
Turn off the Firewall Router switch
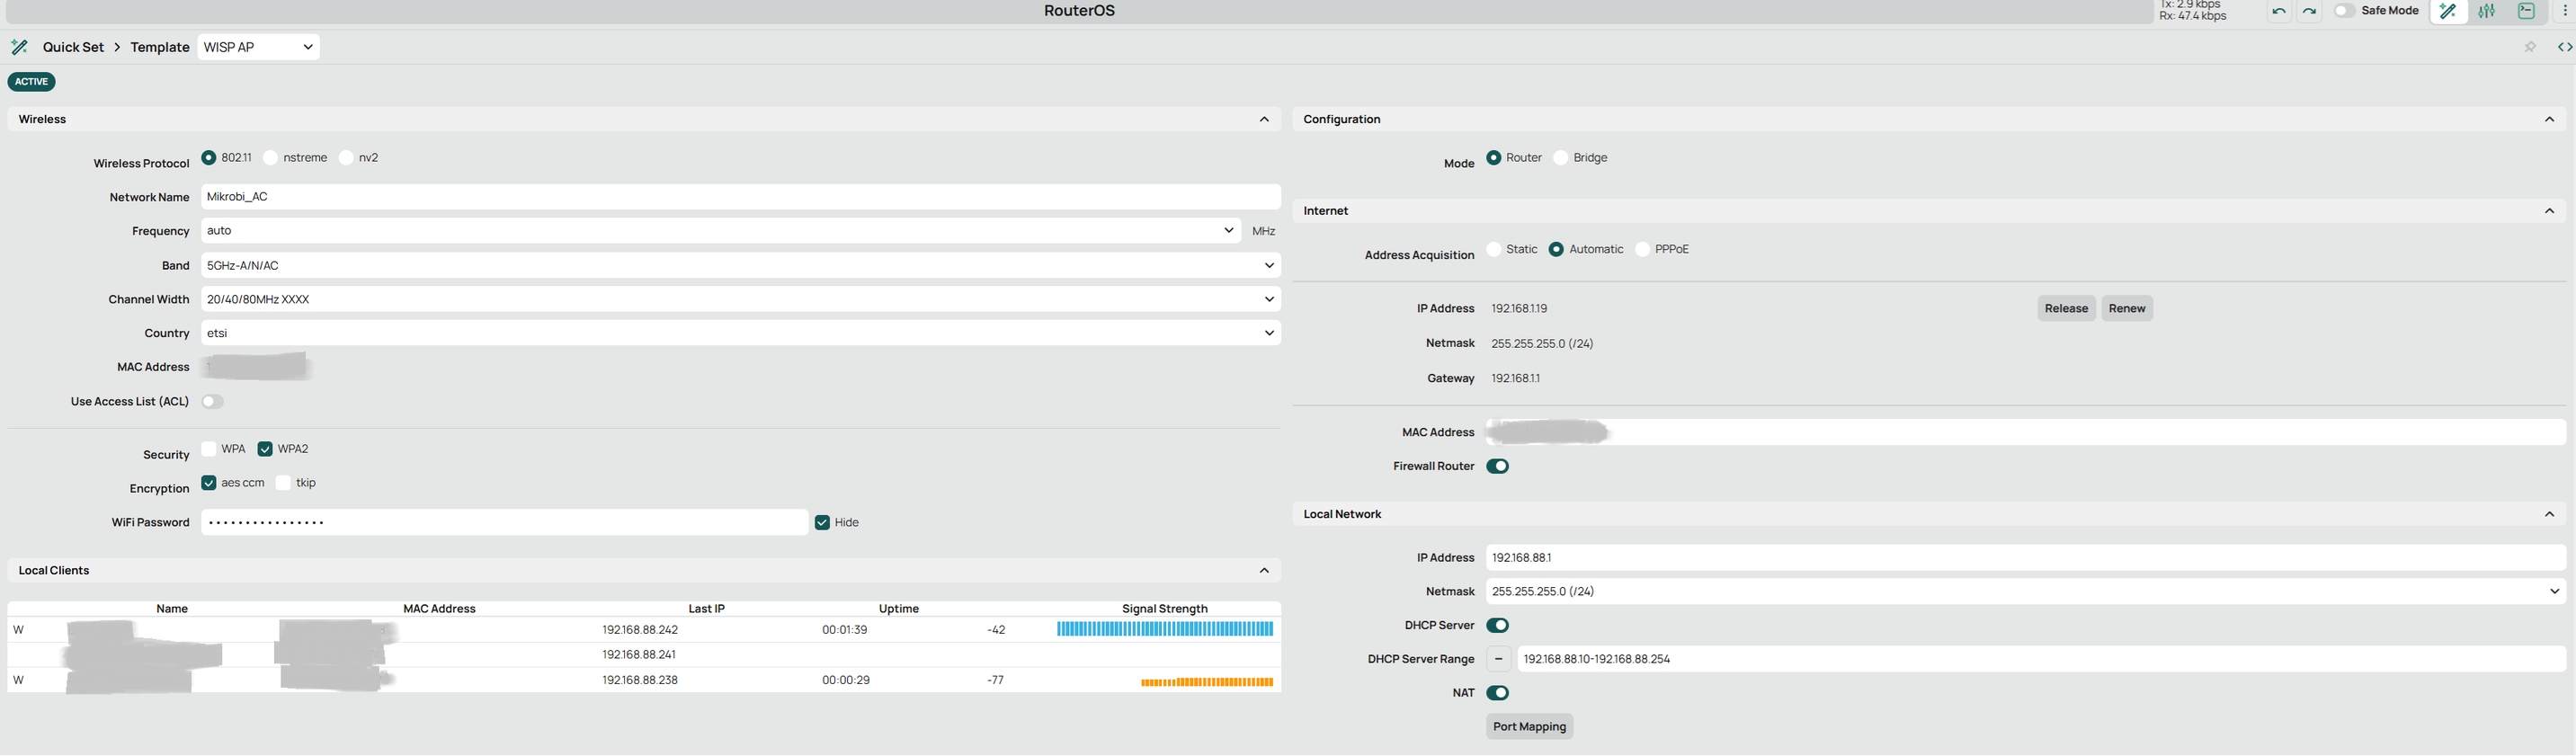[1497, 466]
